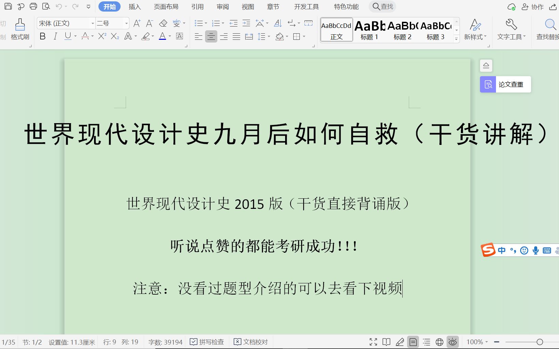
Task: Enable eye protection mode in status bar
Action: [453, 342]
